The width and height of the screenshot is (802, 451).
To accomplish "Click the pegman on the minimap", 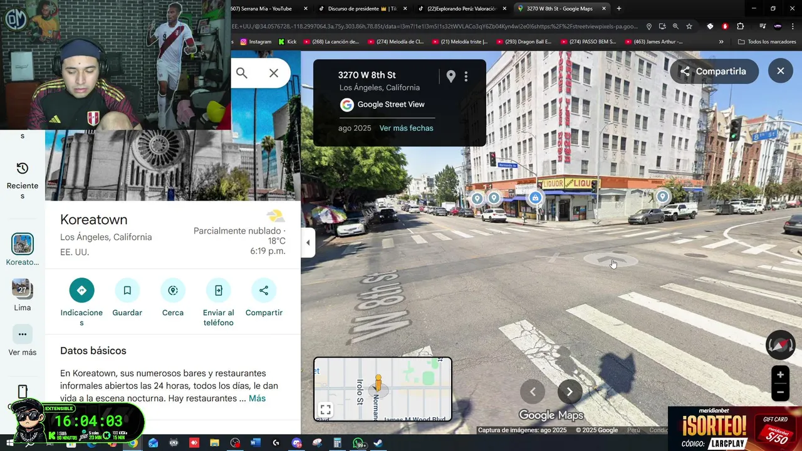I will click(x=378, y=383).
